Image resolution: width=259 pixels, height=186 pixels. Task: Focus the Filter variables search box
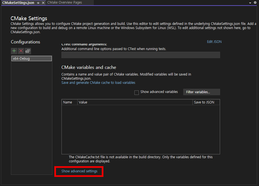[202, 92]
